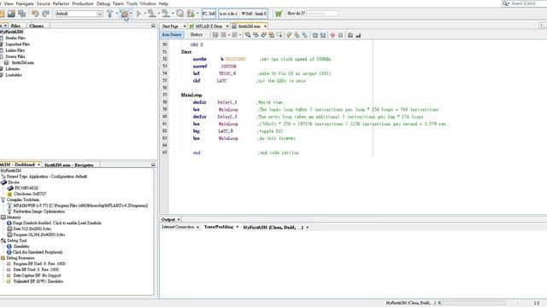Screen dimensions: 547x307
Task: Toggle the editor Source view button
Action: click(x=172, y=35)
